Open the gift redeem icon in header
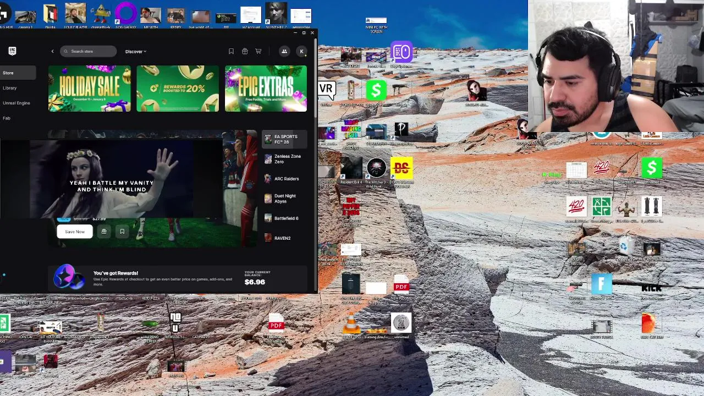This screenshot has width=704, height=396. tap(245, 52)
